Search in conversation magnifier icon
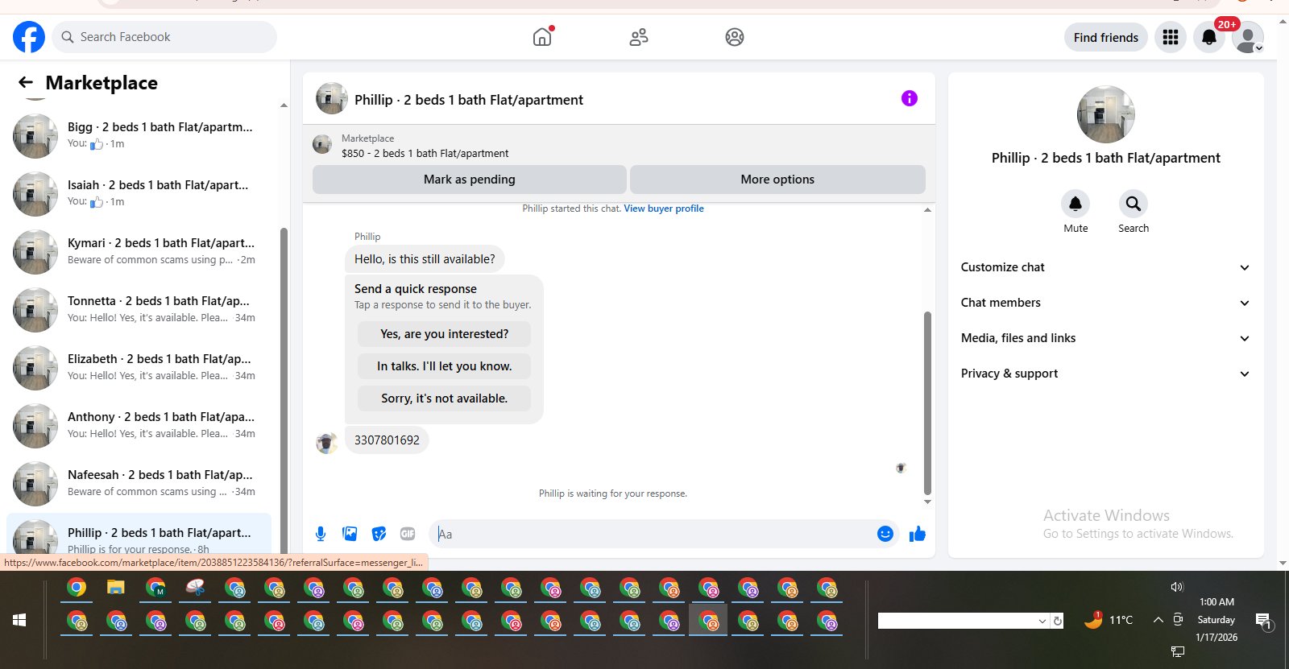Image resolution: width=1289 pixels, height=669 pixels. 1134,204
